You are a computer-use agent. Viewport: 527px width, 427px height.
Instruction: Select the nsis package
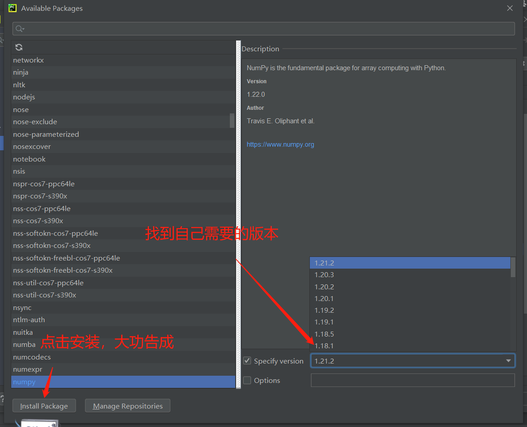123,171
